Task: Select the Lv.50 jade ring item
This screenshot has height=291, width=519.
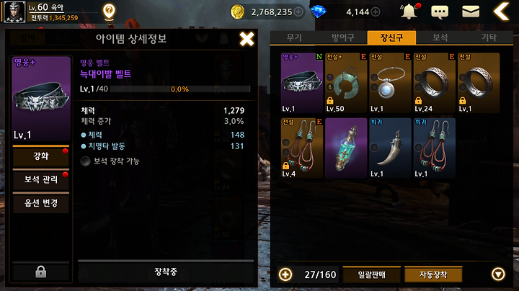Action: (x=346, y=83)
